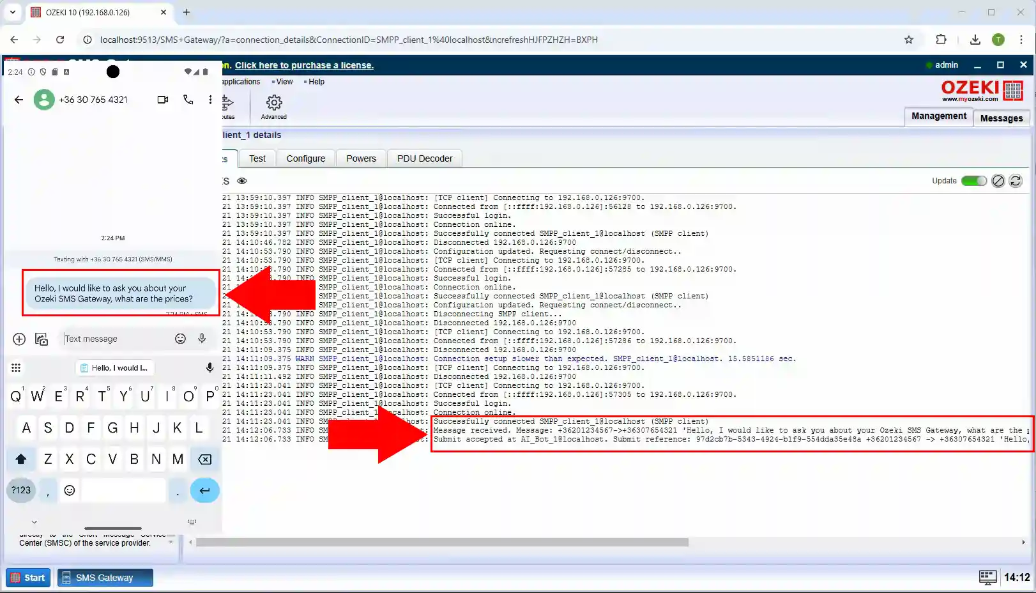Toggle log visibility eye icon
Screen dimensions: 1036x593
[x=242, y=181]
